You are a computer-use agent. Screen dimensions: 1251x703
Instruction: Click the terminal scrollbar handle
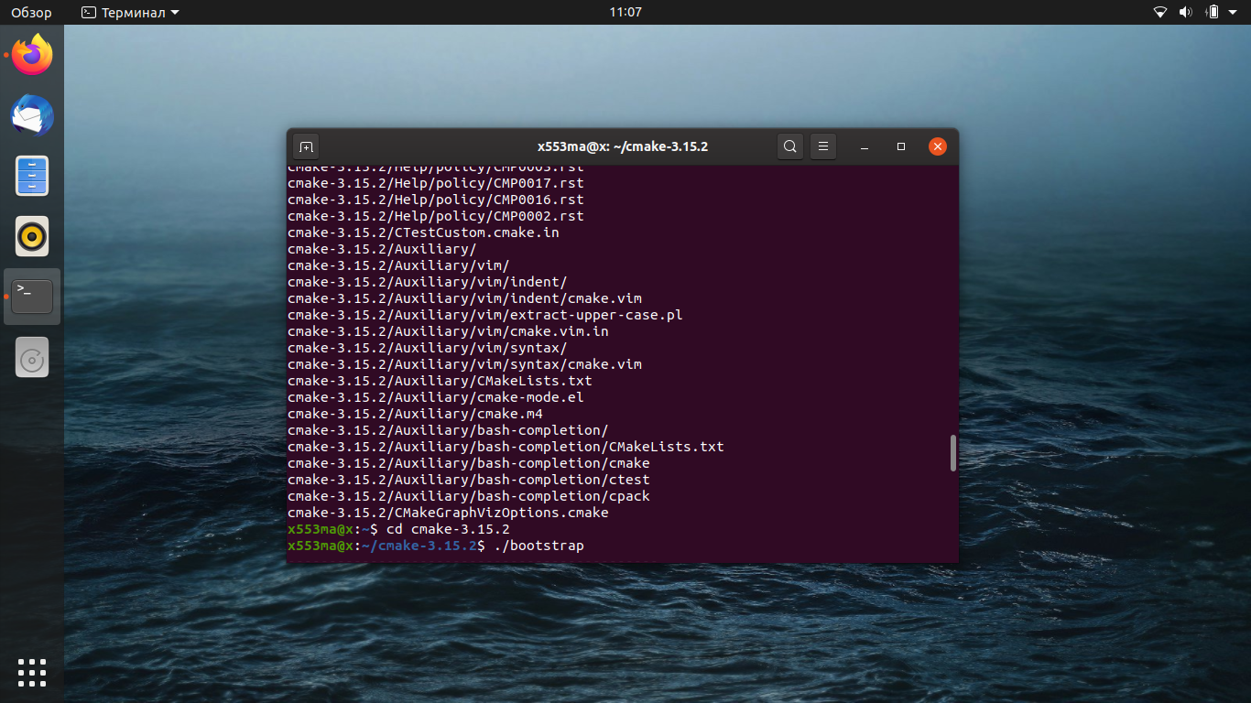point(953,453)
